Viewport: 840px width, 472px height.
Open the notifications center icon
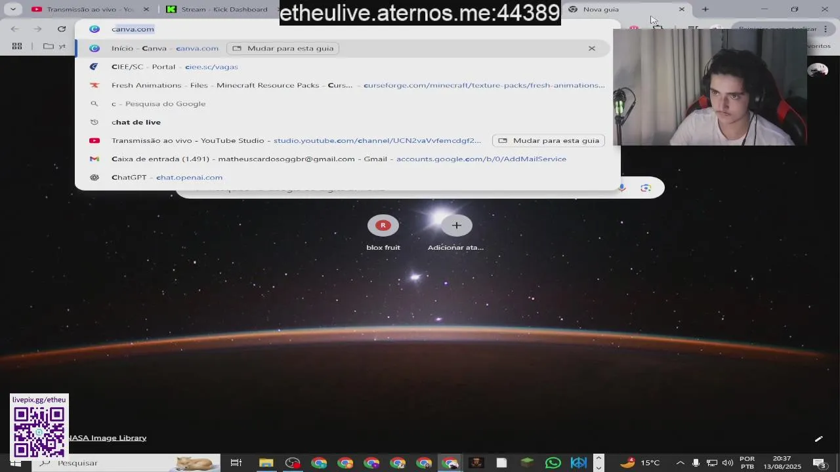point(820,463)
